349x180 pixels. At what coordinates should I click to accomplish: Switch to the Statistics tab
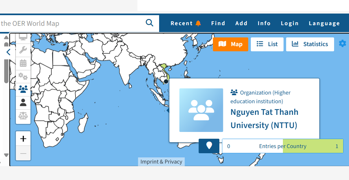click(310, 44)
